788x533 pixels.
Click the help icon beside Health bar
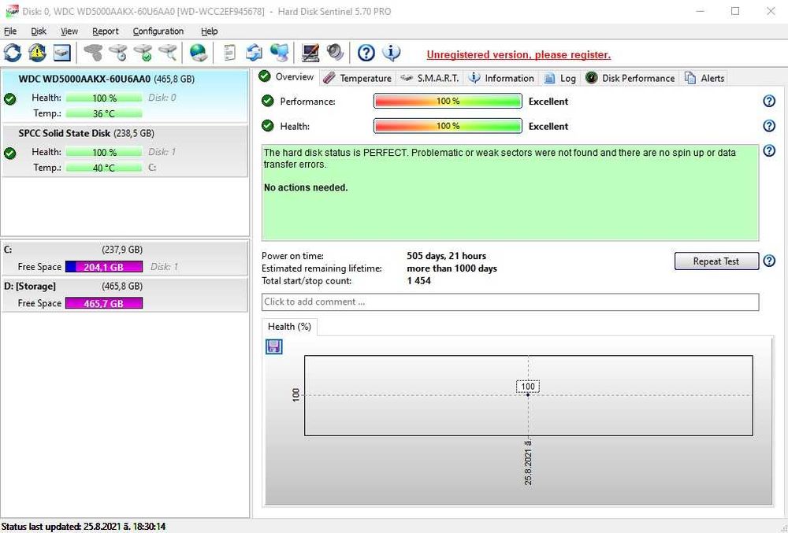click(769, 125)
